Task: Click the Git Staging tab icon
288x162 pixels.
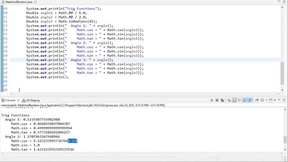Action: 24,100
